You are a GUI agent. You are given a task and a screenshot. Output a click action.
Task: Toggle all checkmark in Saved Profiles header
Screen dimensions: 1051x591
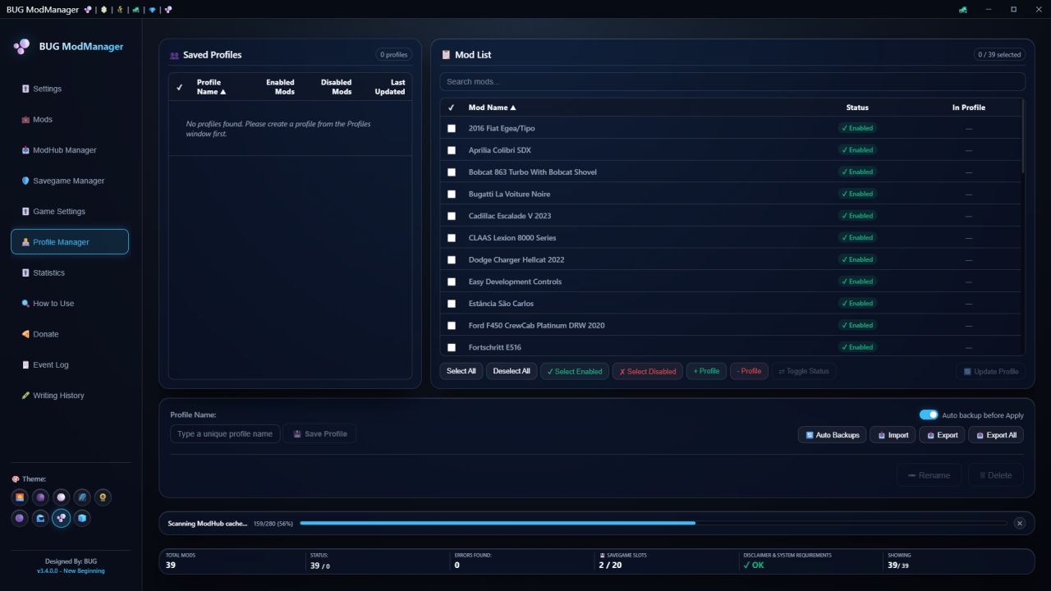coord(180,87)
